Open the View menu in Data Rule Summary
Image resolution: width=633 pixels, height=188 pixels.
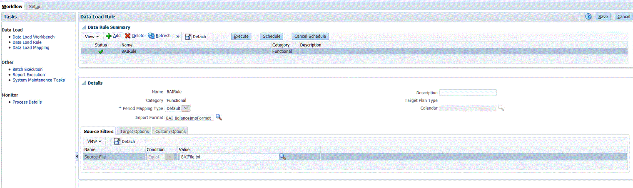click(92, 37)
